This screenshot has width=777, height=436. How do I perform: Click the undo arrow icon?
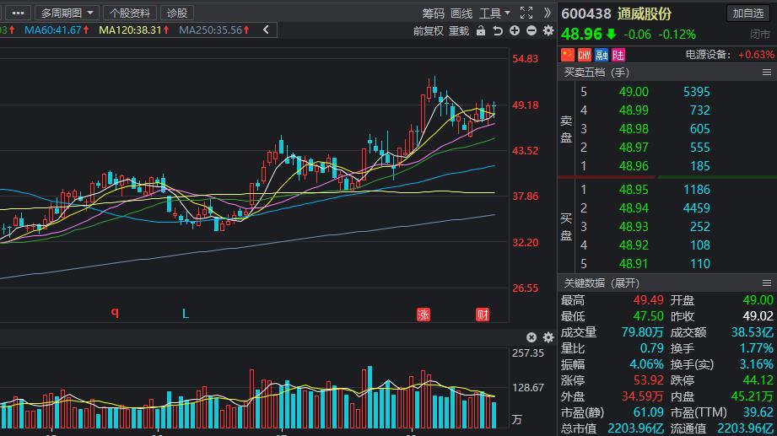[x=498, y=30]
